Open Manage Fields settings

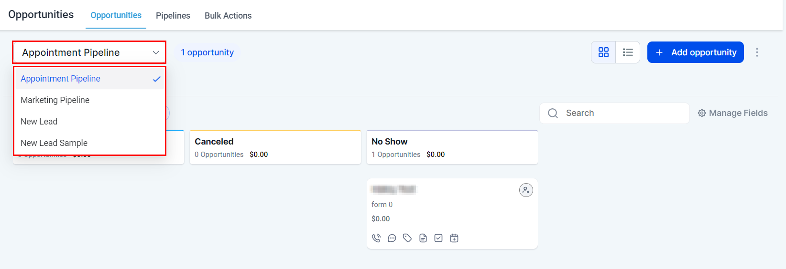(x=732, y=113)
